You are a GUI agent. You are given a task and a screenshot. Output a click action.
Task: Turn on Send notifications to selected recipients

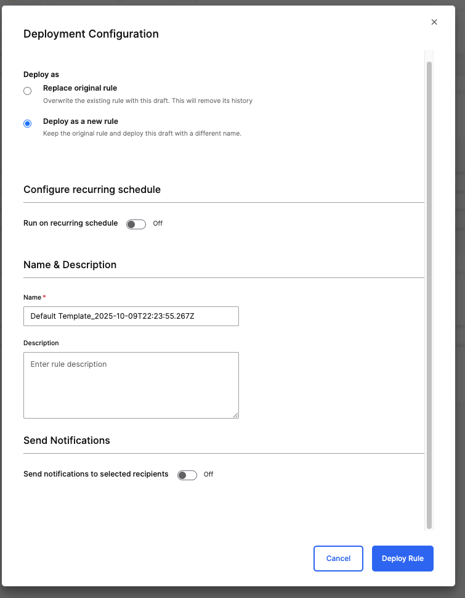pos(187,475)
